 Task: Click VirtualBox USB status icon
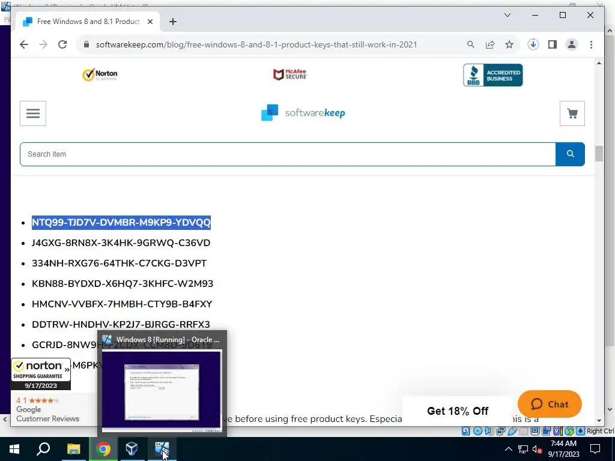[512, 431]
